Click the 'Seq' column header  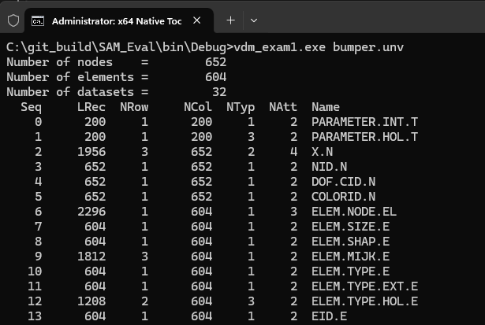point(32,106)
